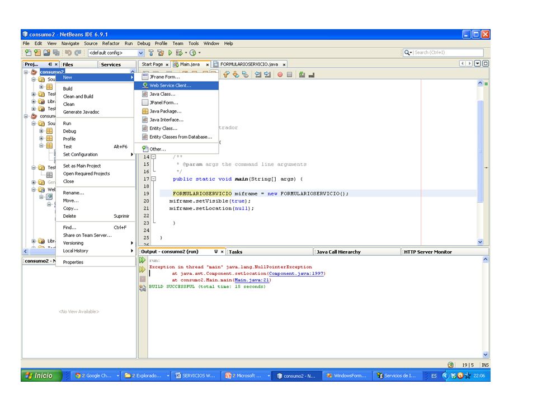Click the Shift Line Left editor icon
Screen dimensions: 537x403
pos(258,74)
